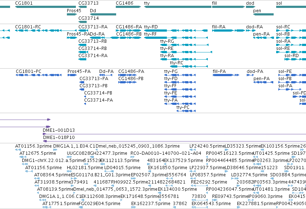Click EST 73830 label
The width and height of the screenshot is (306, 209).
tap(198, 196)
